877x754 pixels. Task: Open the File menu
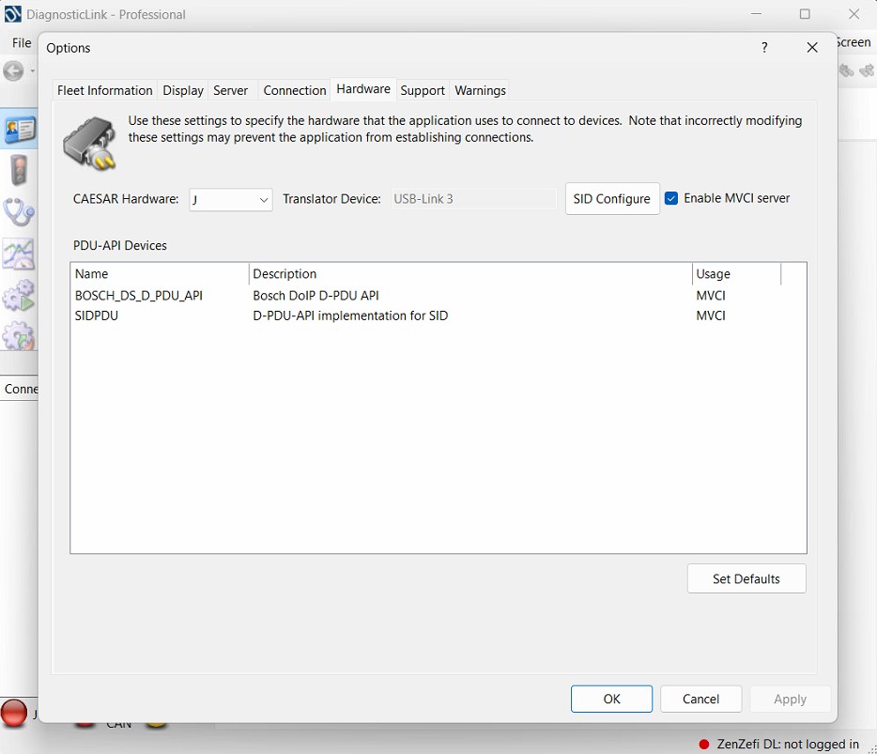click(x=21, y=42)
